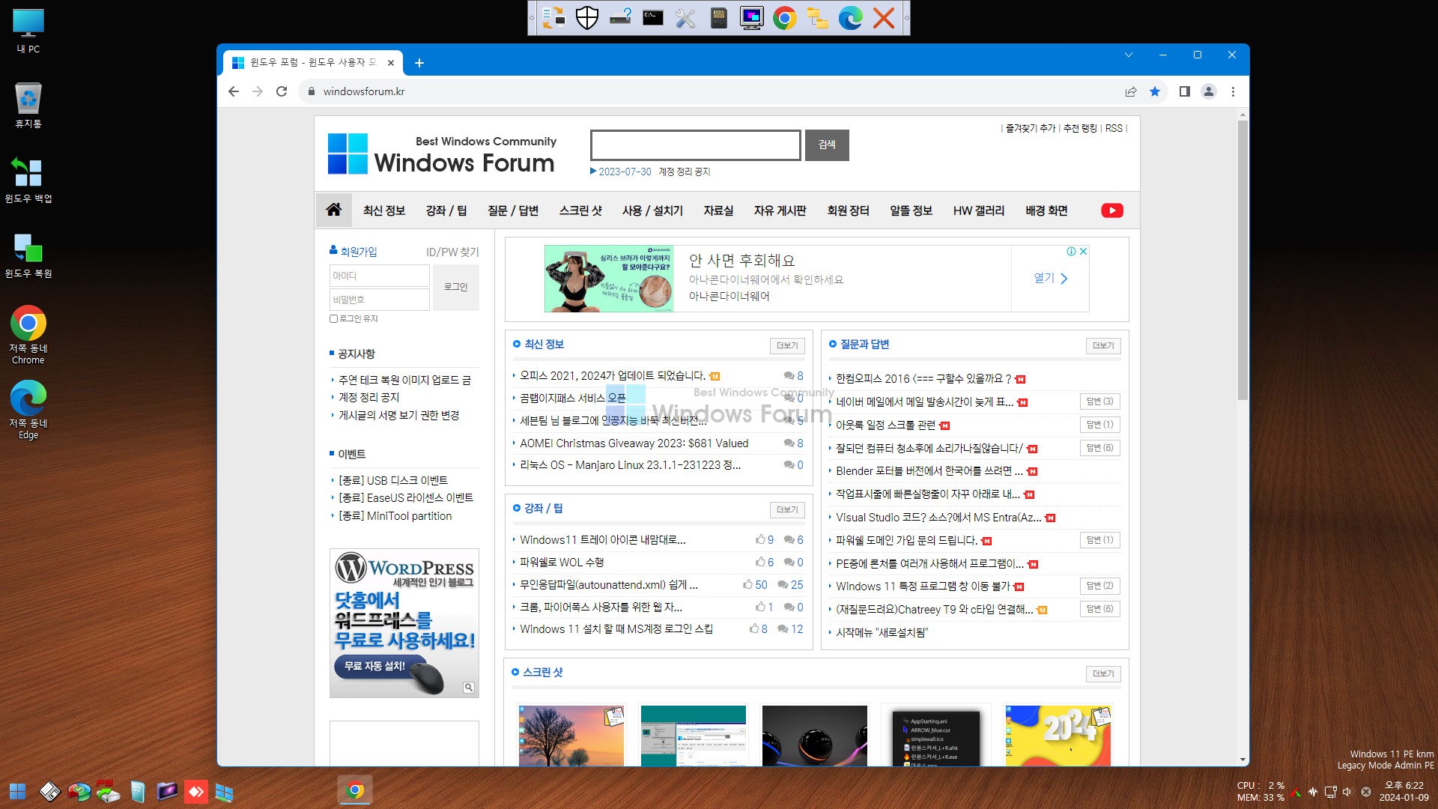This screenshot has width=1438, height=809.
Task: Click the 검색 search button
Action: click(x=827, y=145)
